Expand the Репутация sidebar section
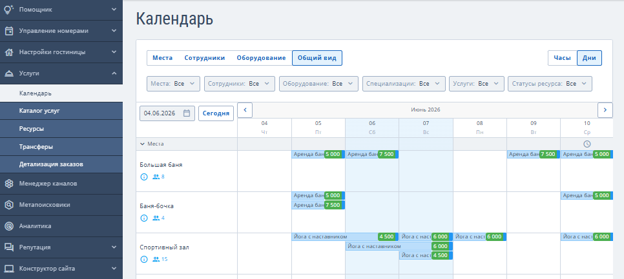The image size is (624, 279). tap(114, 247)
